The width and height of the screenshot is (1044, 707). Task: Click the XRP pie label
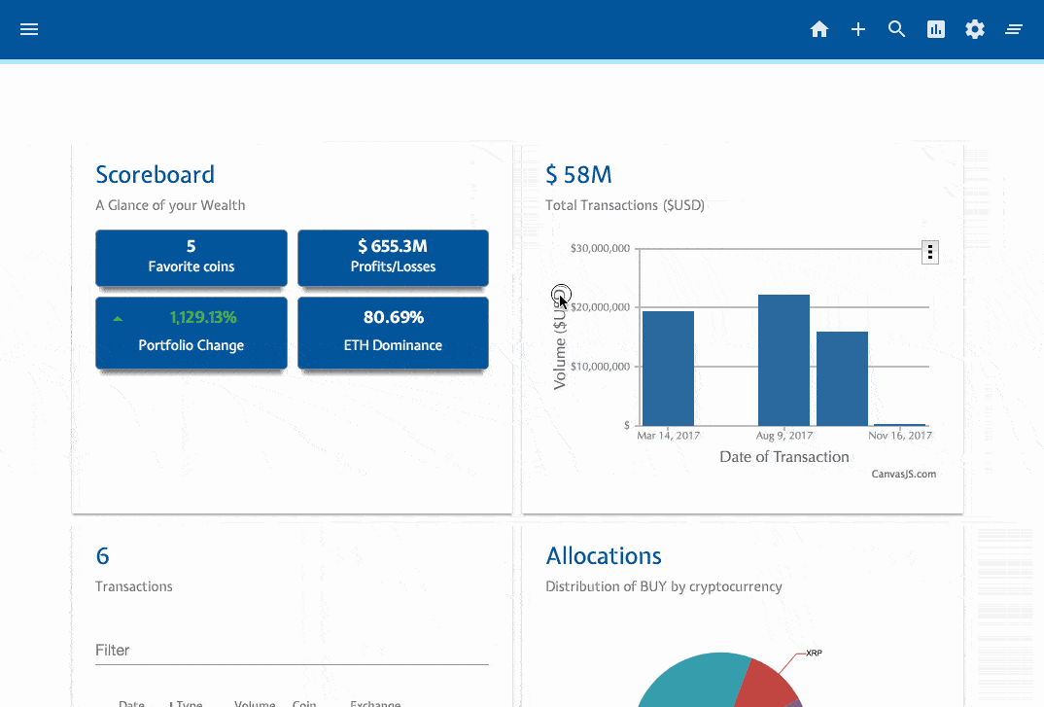point(814,653)
